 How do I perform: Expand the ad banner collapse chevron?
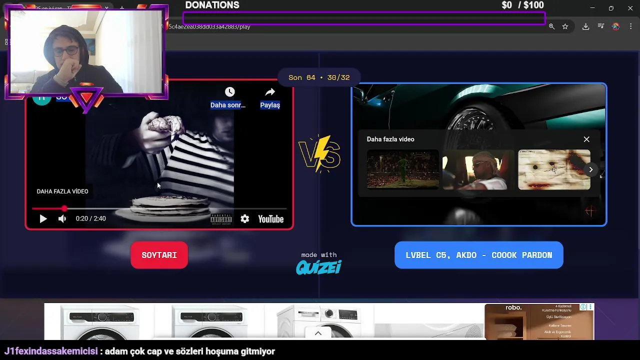pos(318,333)
